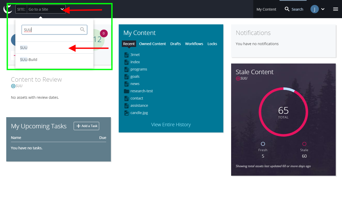Open the Go to a Site dropdown
This screenshot has height=197, width=342.
tap(46, 9)
